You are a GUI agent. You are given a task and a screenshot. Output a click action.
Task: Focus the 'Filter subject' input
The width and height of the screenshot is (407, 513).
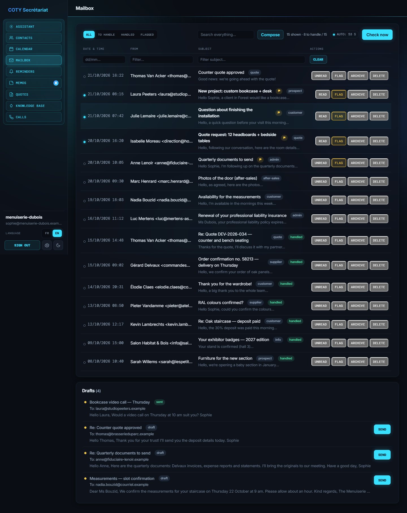click(252, 60)
